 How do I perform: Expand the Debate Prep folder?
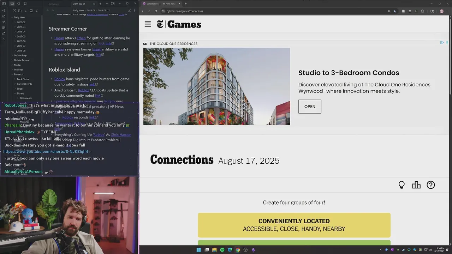(19, 55)
